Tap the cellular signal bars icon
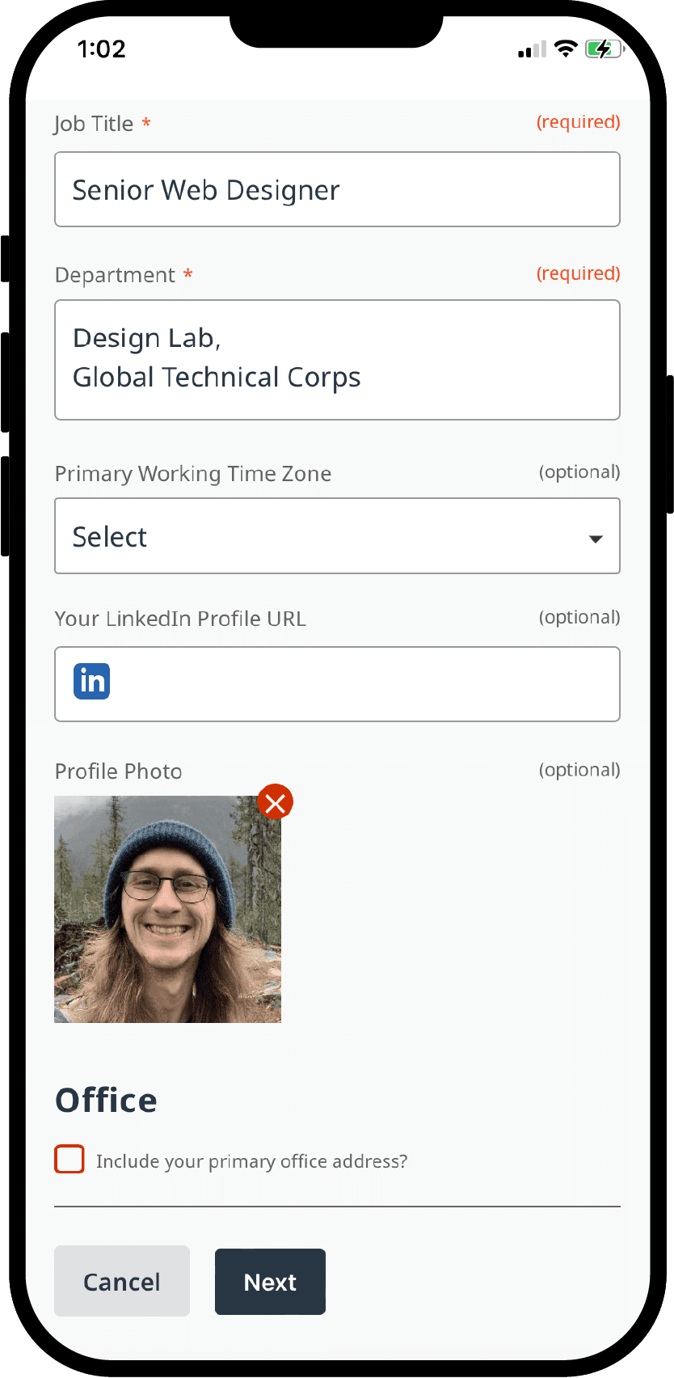674x1378 pixels. point(533,50)
